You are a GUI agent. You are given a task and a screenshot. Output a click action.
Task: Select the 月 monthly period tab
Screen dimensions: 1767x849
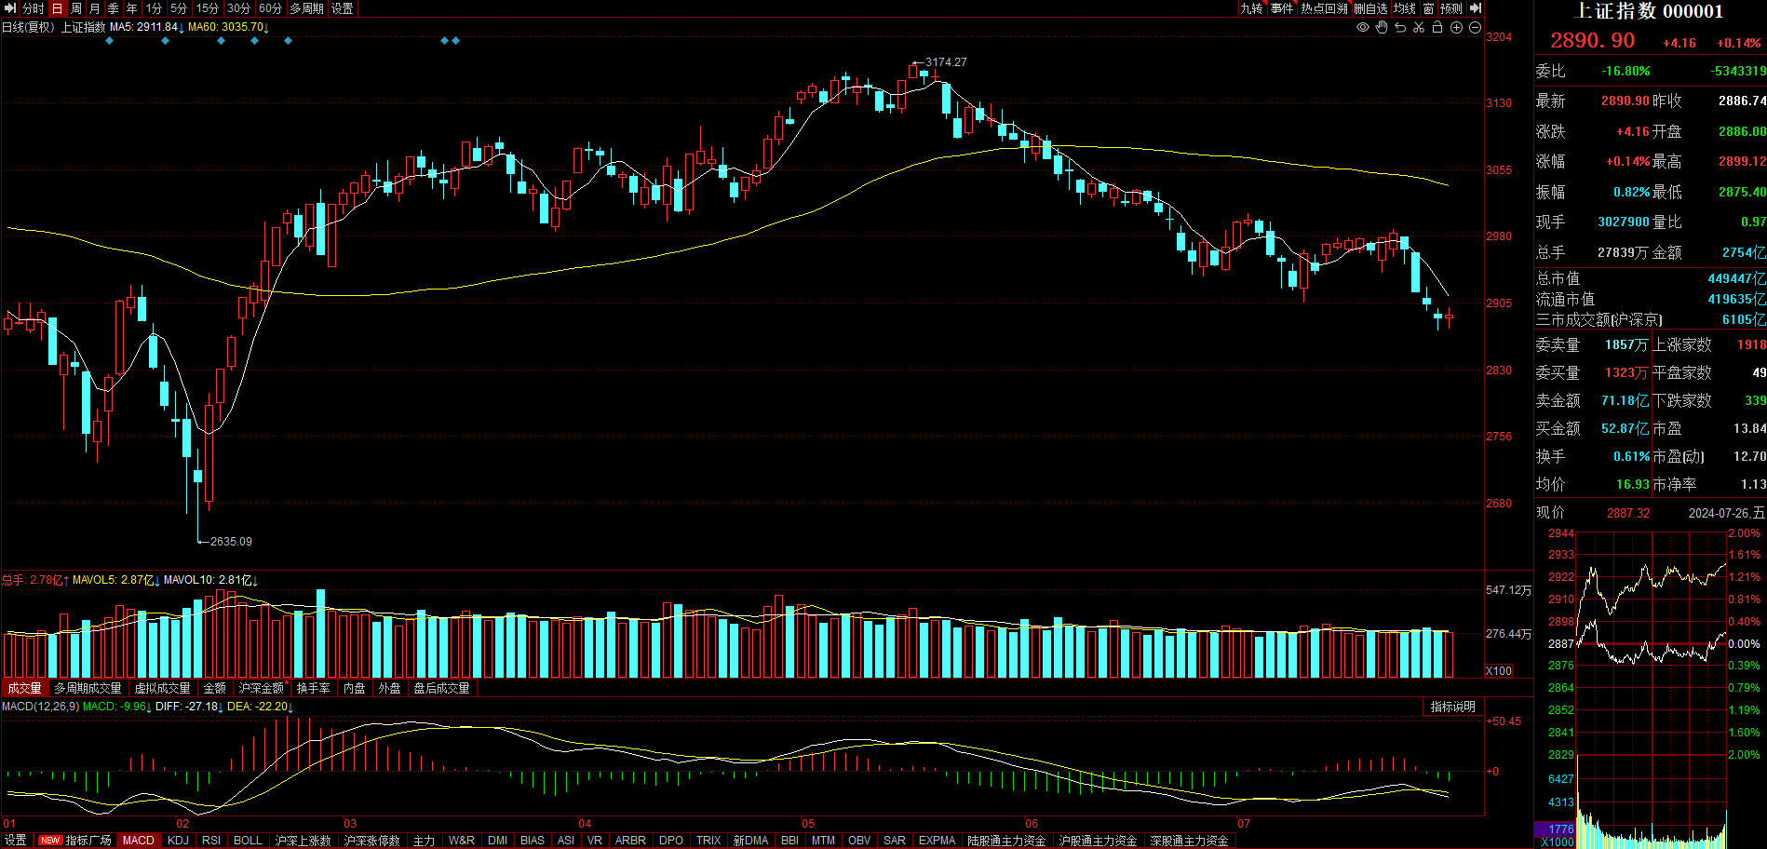(x=95, y=8)
